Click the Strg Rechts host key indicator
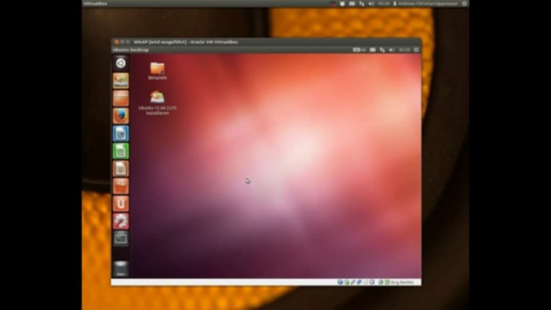This screenshot has width=551, height=310. [402, 282]
